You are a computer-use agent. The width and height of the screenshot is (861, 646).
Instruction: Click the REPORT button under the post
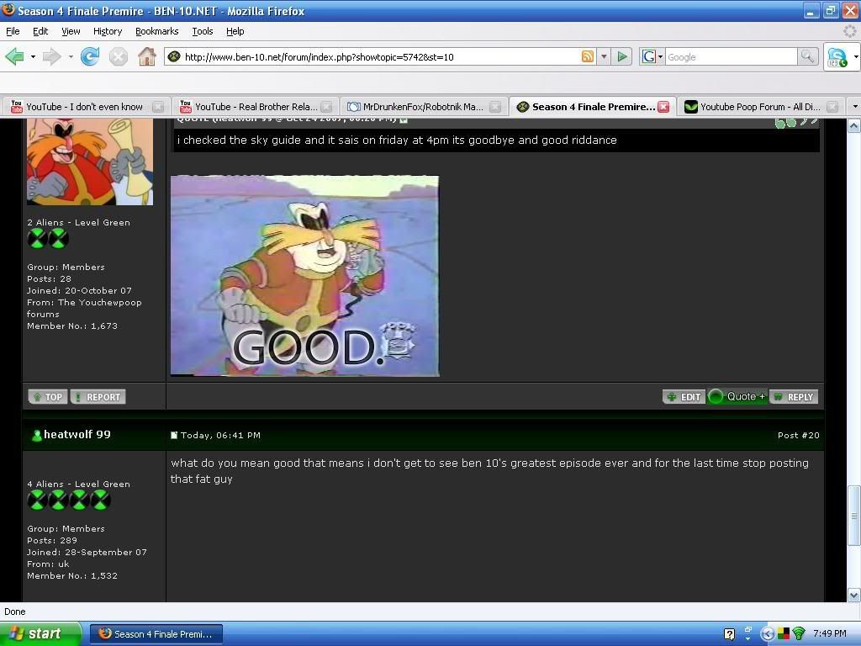pyautogui.click(x=98, y=396)
